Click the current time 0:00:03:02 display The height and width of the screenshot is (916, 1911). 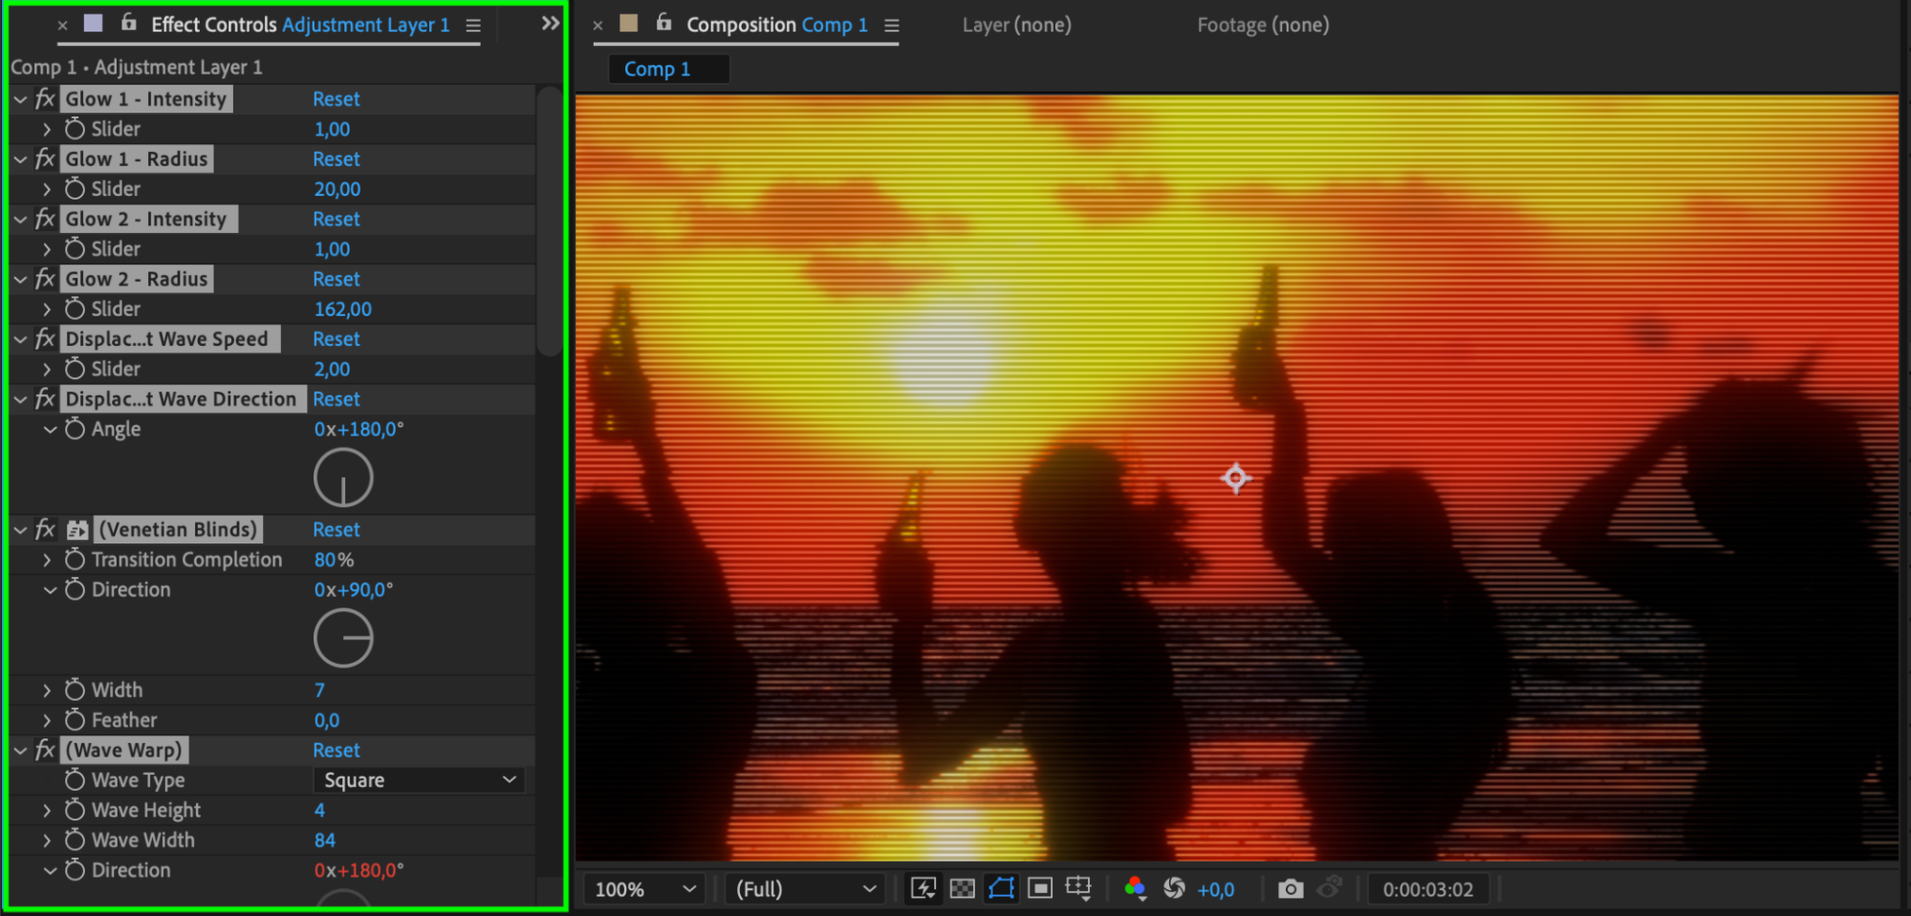(1427, 889)
